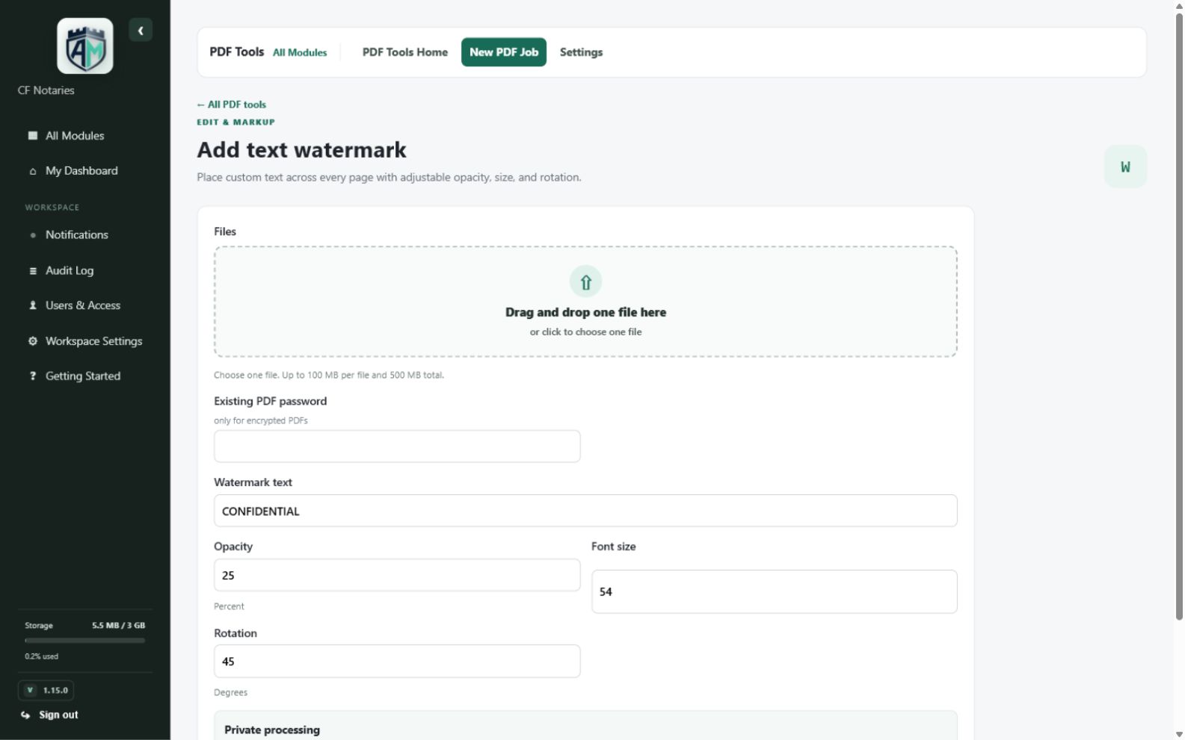The image size is (1185, 740).
Task: Select the New PDF Job tab
Action: pyautogui.click(x=504, y=52)
